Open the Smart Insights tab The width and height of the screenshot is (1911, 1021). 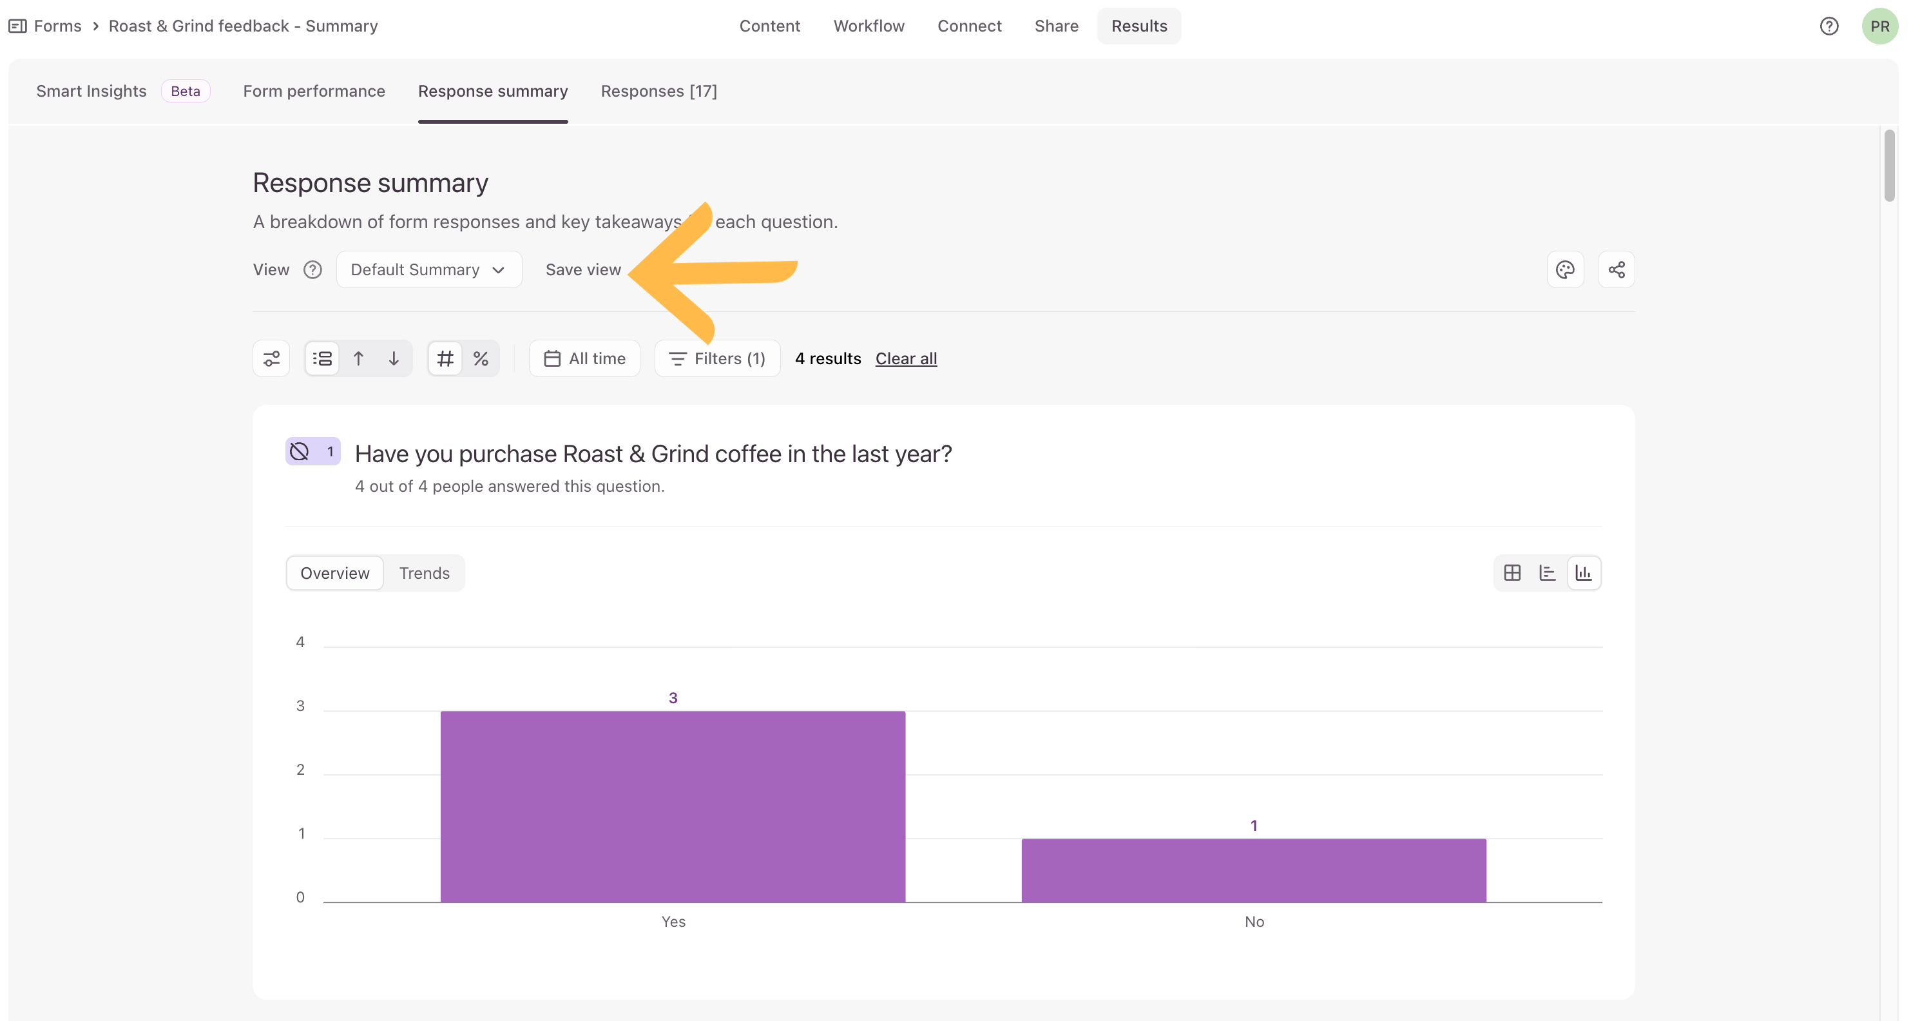click(x=91, y=90)
